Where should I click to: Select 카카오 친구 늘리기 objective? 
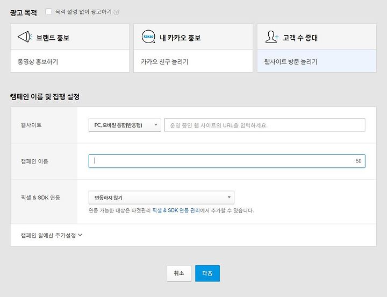click(193, 61)
